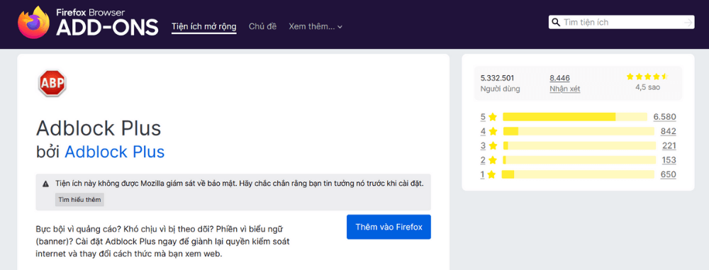Click the 1-star rating bar

coord(579,174)
